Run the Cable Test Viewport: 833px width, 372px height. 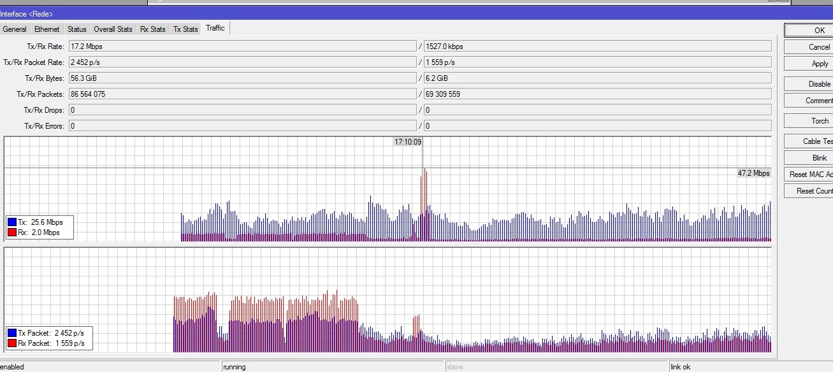(808, 141)
